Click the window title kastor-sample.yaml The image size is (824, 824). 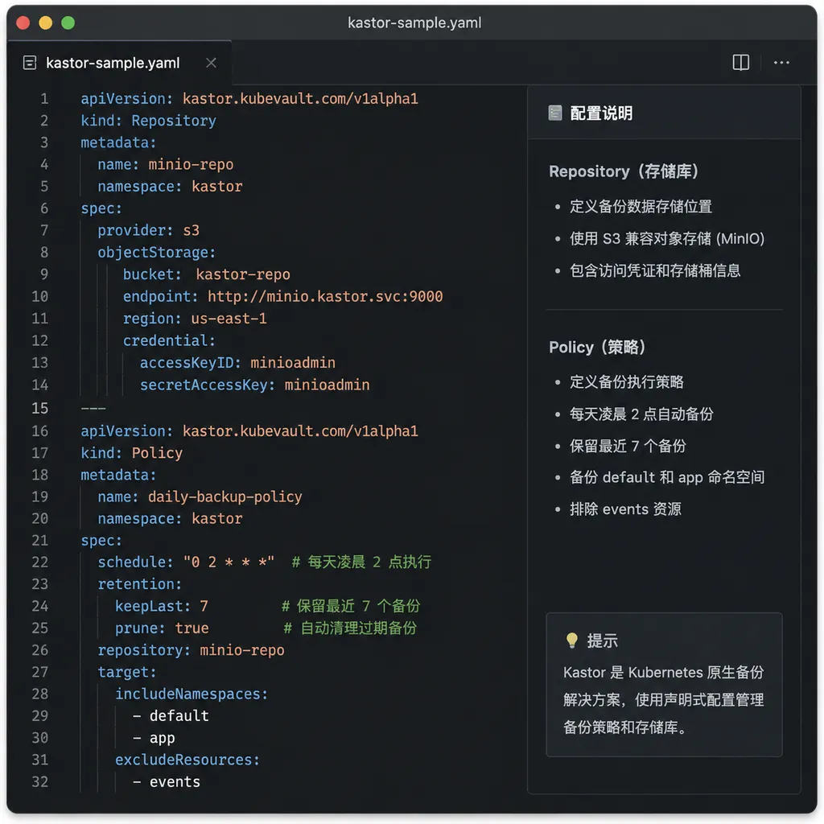(x=414, y=23)
